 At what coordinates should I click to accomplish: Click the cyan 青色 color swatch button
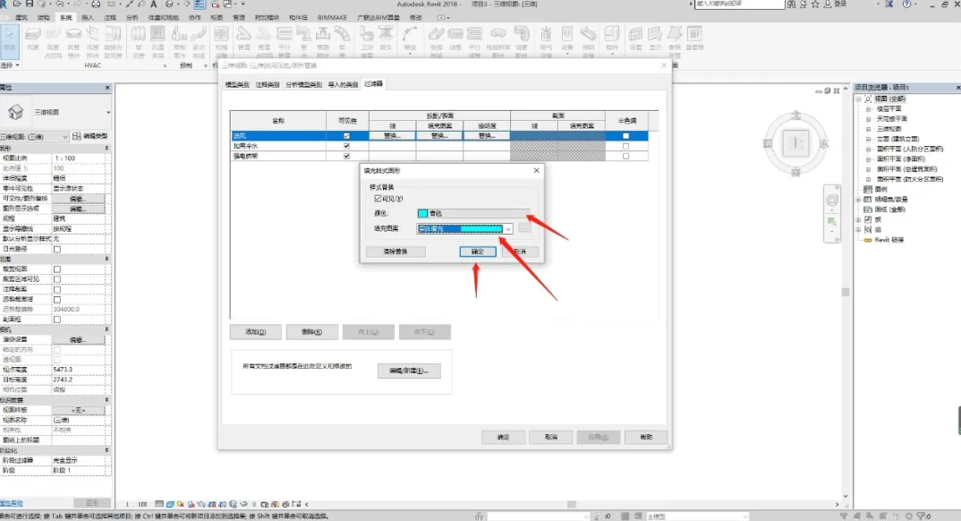[472, 213]
